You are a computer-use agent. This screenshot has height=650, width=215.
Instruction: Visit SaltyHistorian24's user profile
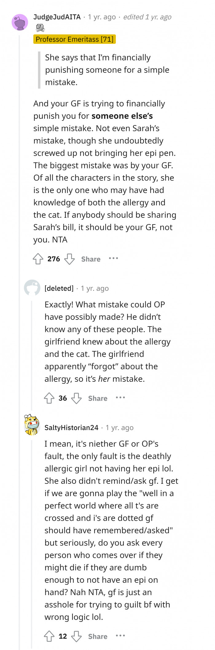click(x=71, y=427)
